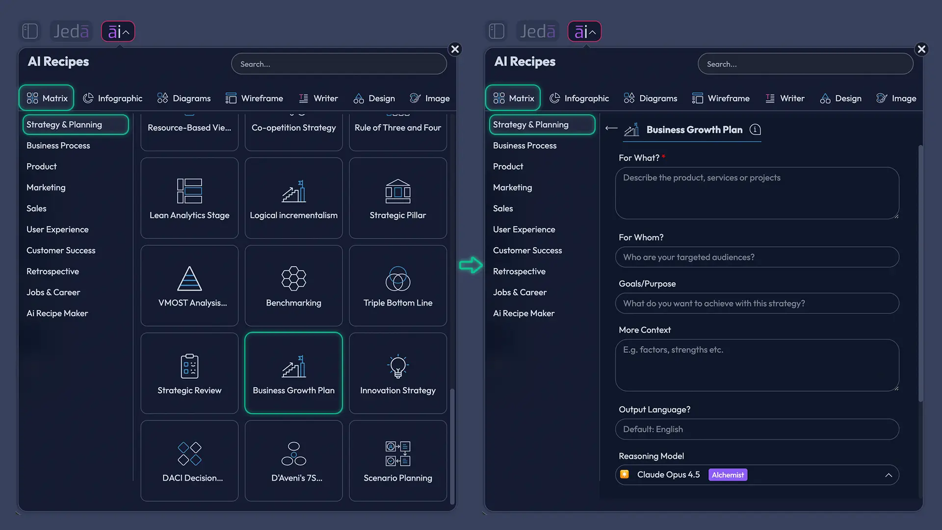Open Ai Recipe Maker in right window
The image size is (942, 530).
[523, 313]
